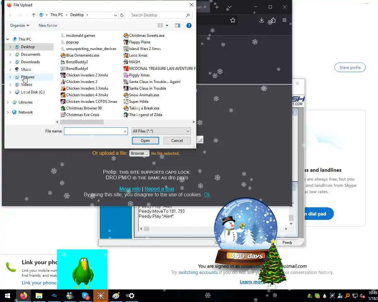Open the Firefox icon in the taskbar
Viewport: 378px width, 302px height.
point(23,296)
